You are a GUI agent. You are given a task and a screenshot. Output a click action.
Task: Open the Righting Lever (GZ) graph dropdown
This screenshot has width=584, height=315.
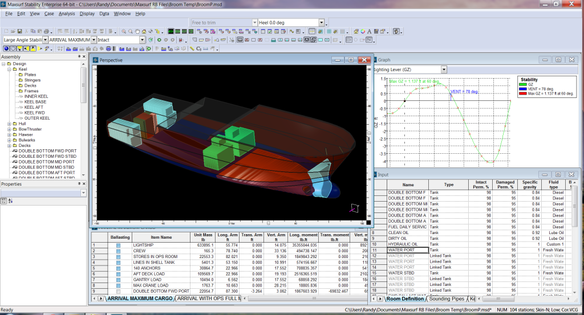(x=444, y=69)
